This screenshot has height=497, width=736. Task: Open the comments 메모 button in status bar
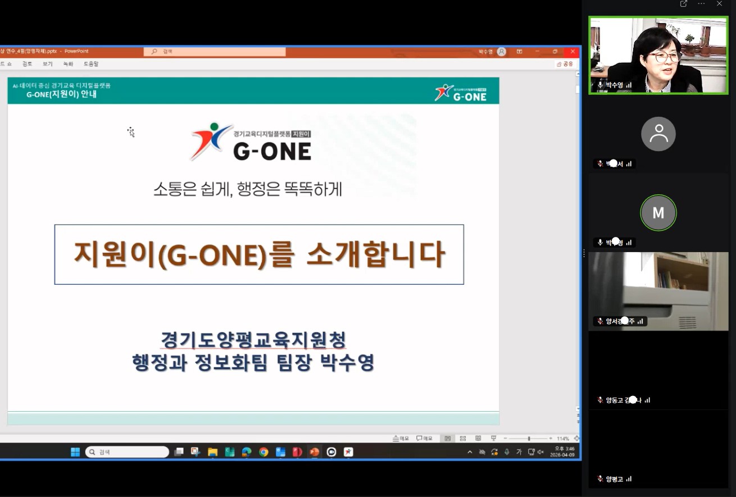point(424,438)
